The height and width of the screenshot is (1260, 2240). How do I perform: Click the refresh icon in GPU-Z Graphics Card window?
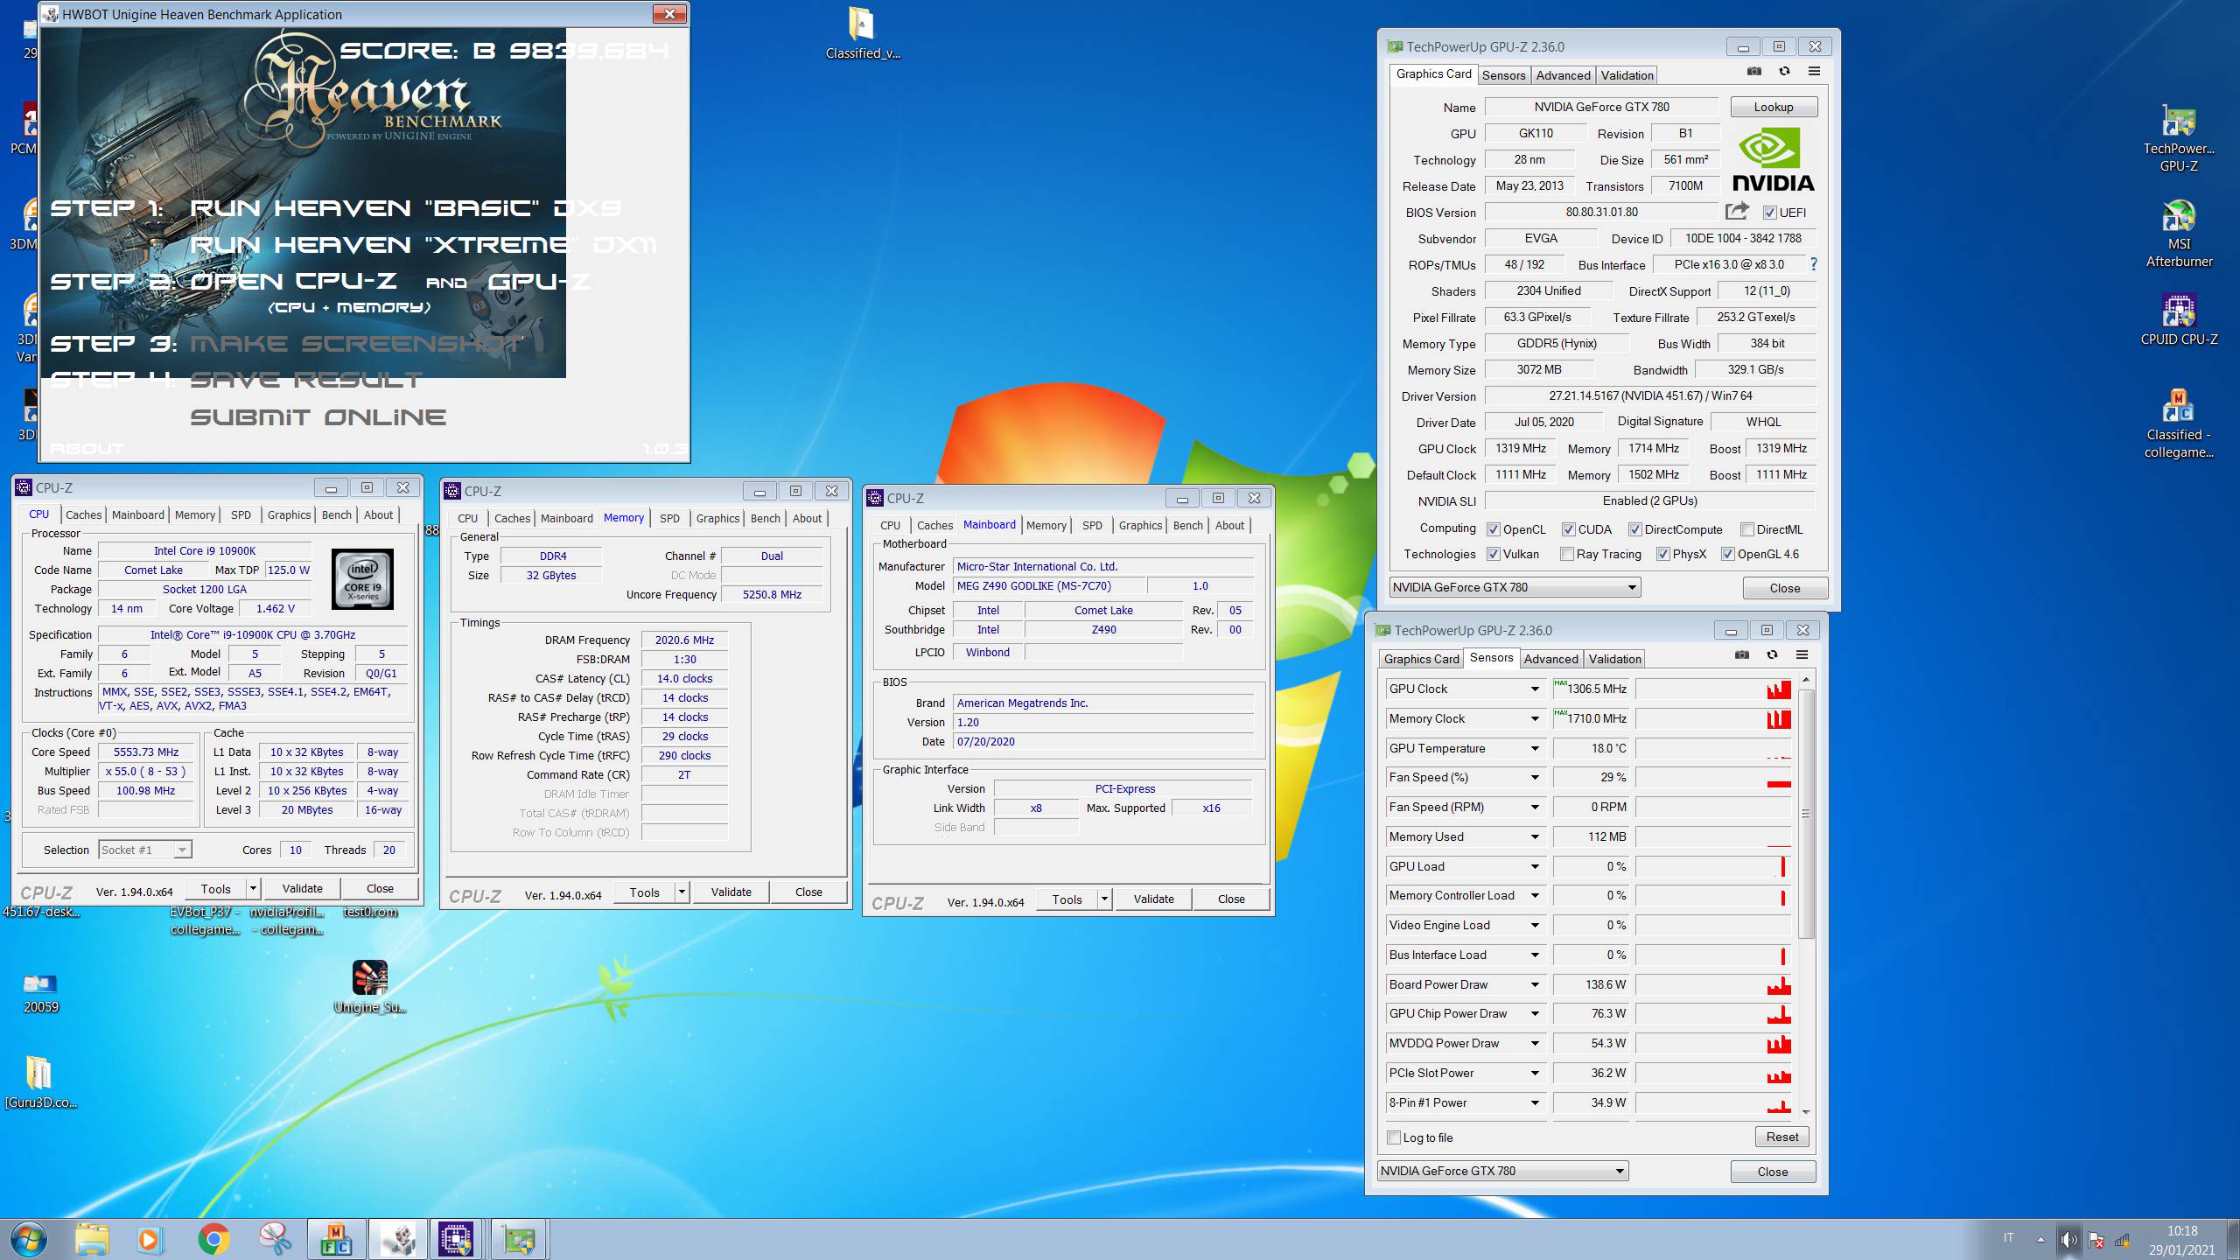coord(1784,72)
